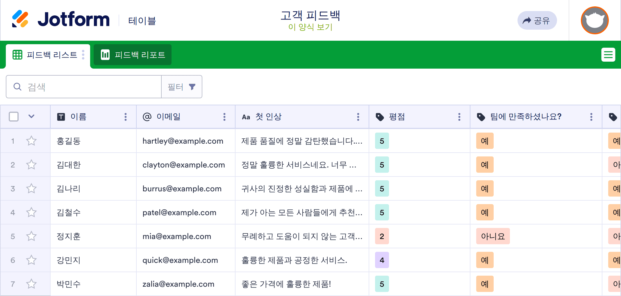This screenshot has height=296, width=621.
Task: Switch to the 피드백 리포트 tab
Action: pos(132,54)
